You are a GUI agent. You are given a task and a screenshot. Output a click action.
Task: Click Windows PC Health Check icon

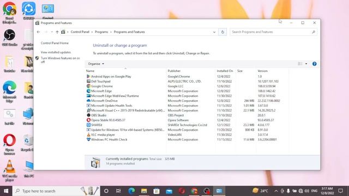pyautogui.click(x=88, y=139)
